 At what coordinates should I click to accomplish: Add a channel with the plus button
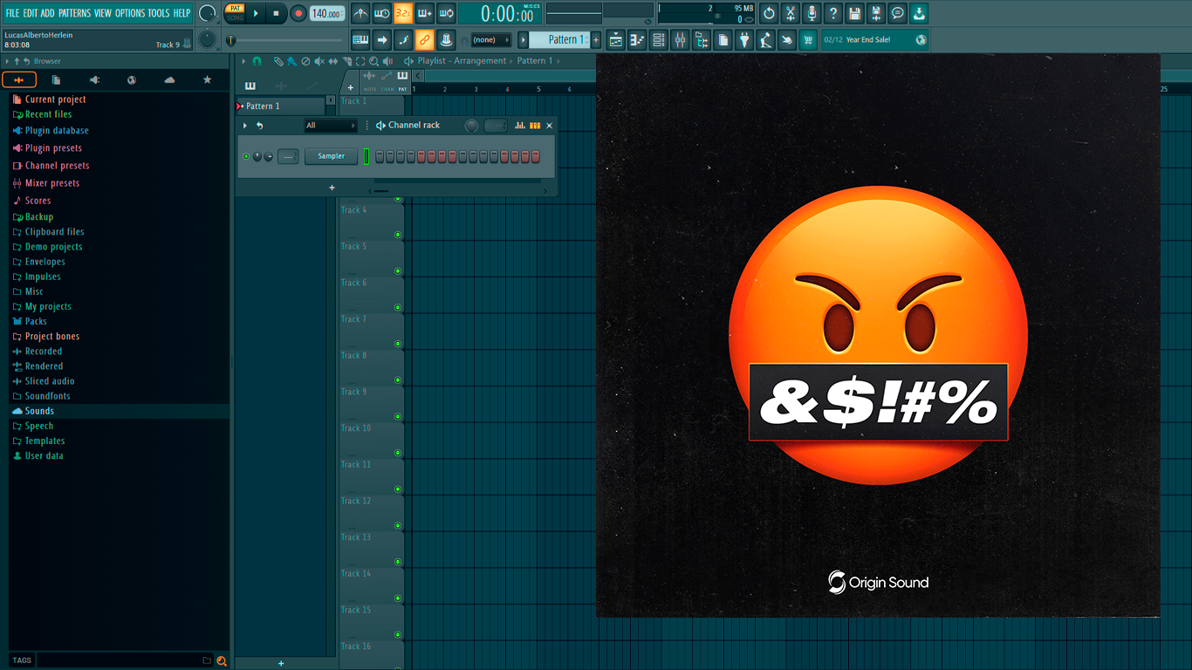tap(332, 188)
